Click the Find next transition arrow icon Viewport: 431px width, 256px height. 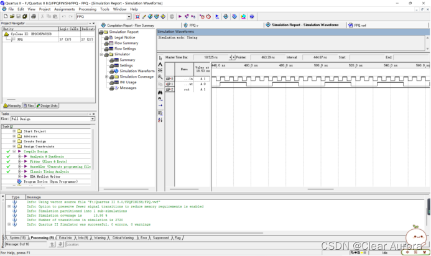[160, 106]
